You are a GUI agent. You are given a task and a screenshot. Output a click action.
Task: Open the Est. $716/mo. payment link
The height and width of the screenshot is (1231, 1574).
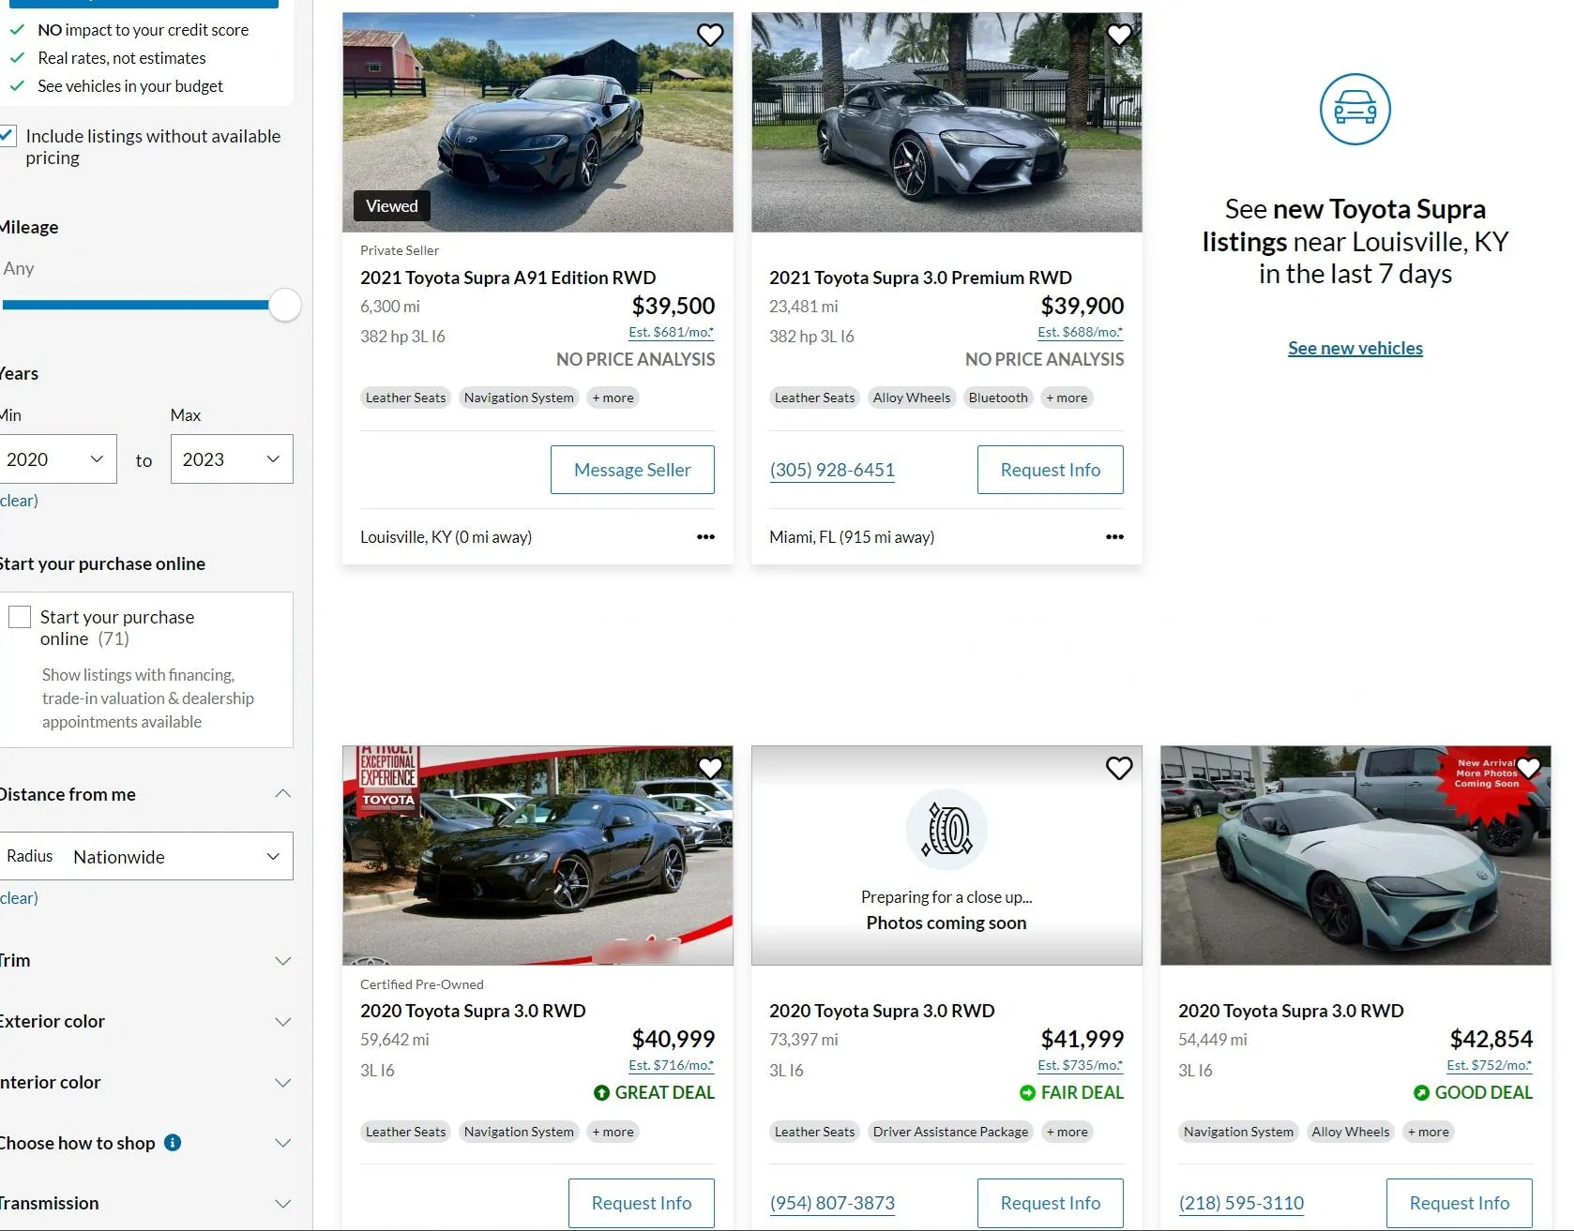tap(672, 1065)
